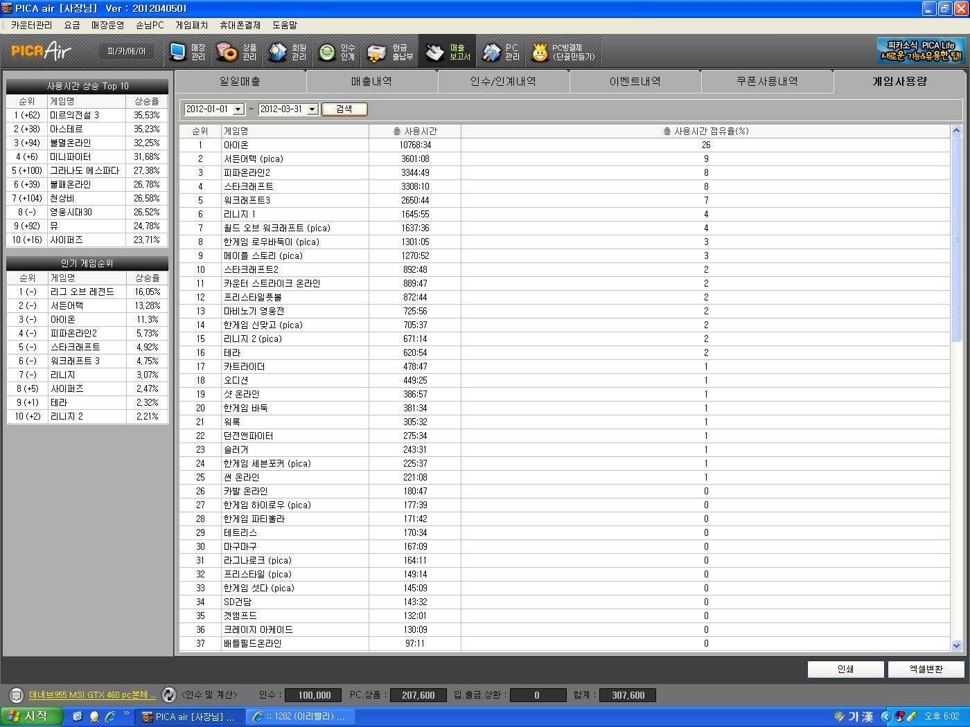The width and height of the screenshot is (970, 727).
Task: Select the 카운터 스트라이크 온라인 row
Action: (x=565, y=283)
